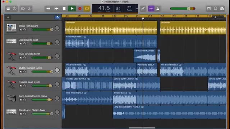
Task: Click Just Bounce Beat track icon
Action: tap(11, 42)
